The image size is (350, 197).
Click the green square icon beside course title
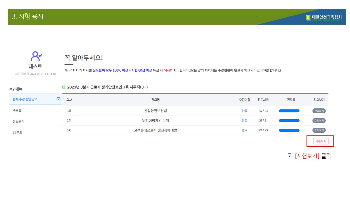point(64,87)
